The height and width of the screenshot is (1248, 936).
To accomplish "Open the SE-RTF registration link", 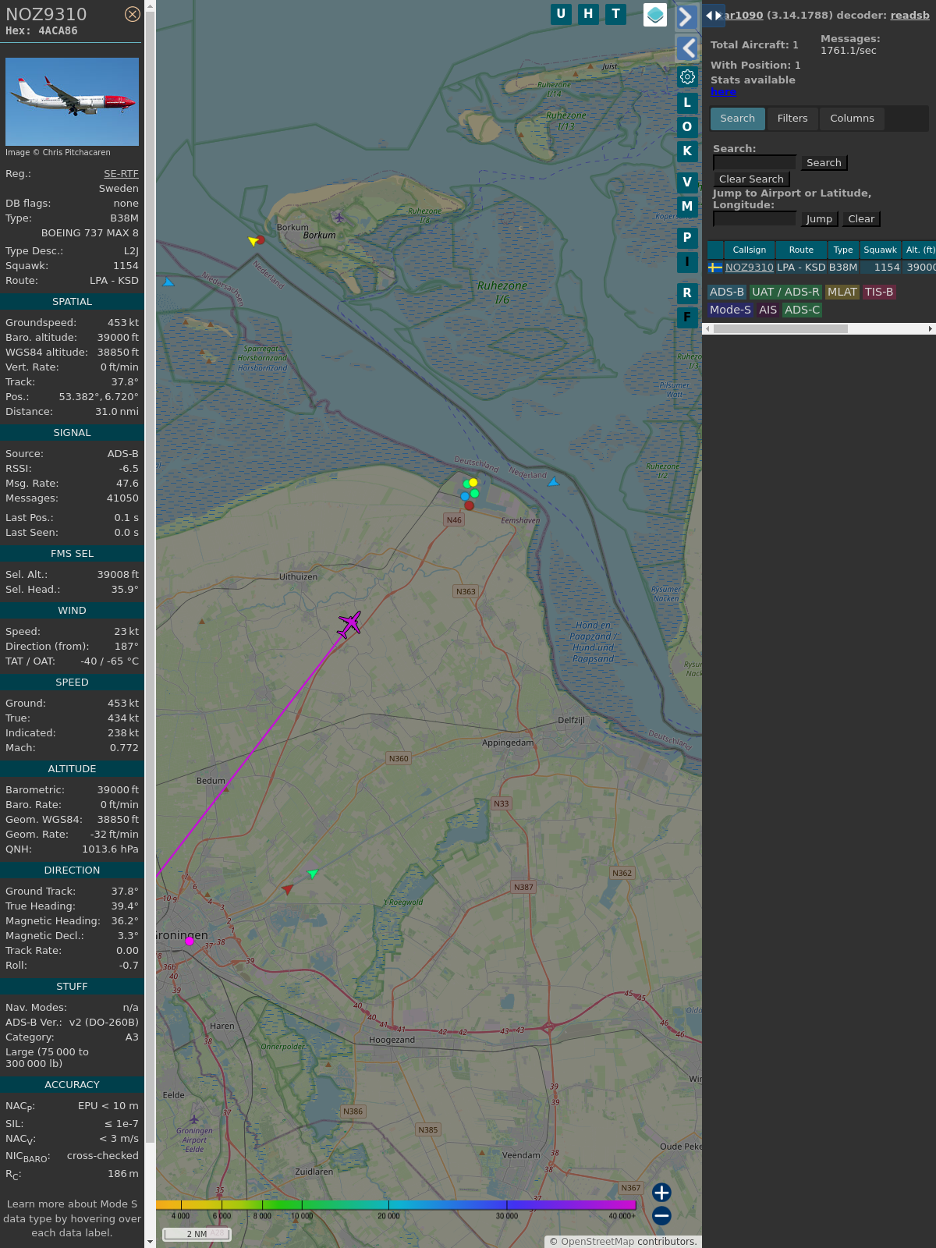I will [x=121, y=174].
